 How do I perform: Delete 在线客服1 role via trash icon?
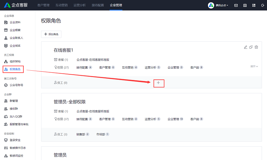tap(256, 47)
